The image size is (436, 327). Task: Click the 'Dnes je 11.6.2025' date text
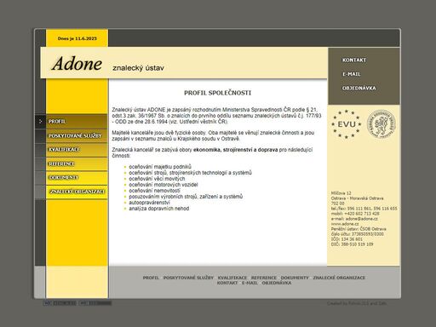77,38
